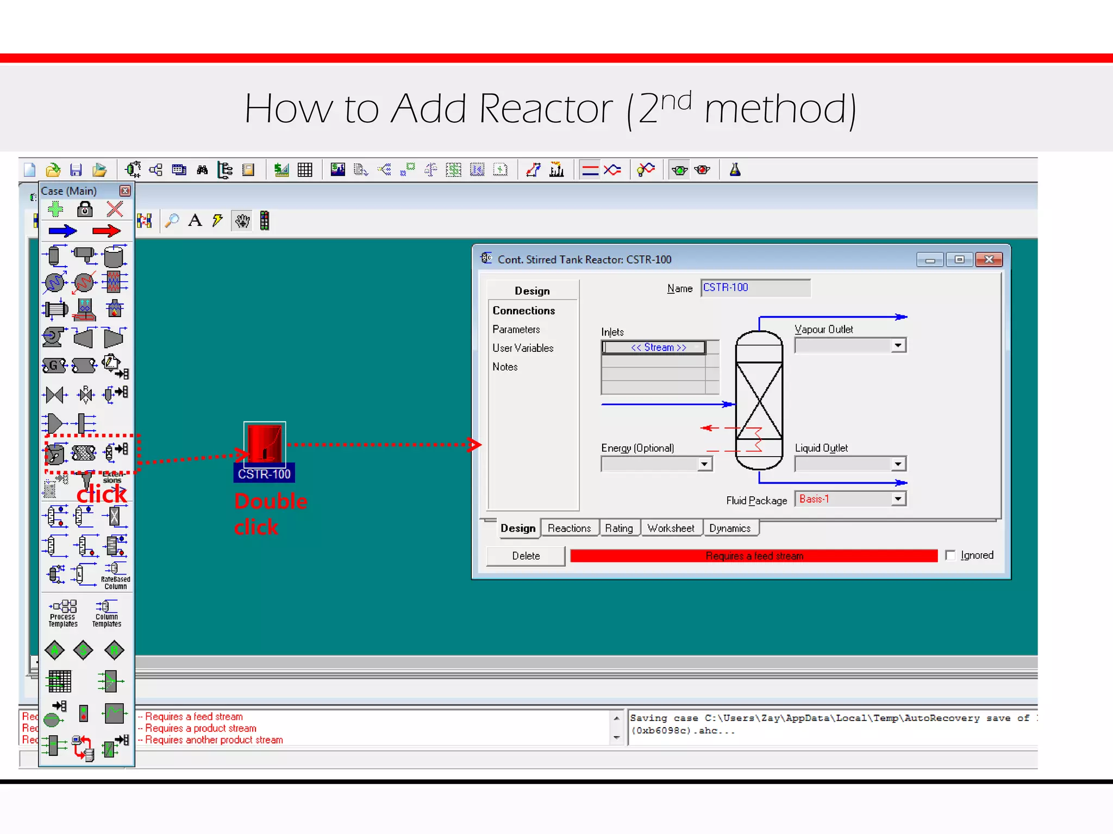Select the shell-and-tube Heat Exchanger icon
The height and width of the screenshot is (834, 1113).
(x=55, y=309)
